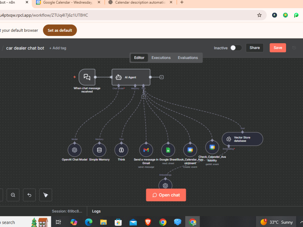303x227 pixels.
Task: Click the green P browser extension icon
Action: pyautogui.click(x=296, y=15)
